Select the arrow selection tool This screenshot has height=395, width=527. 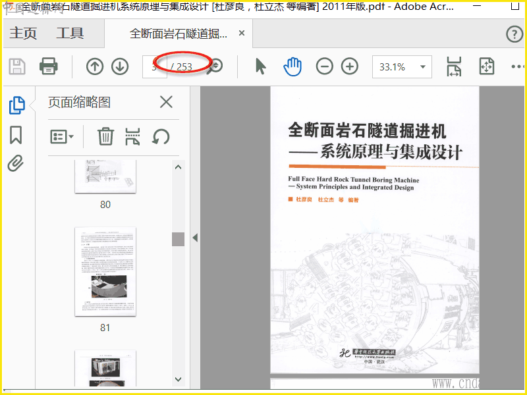(260, 66)
